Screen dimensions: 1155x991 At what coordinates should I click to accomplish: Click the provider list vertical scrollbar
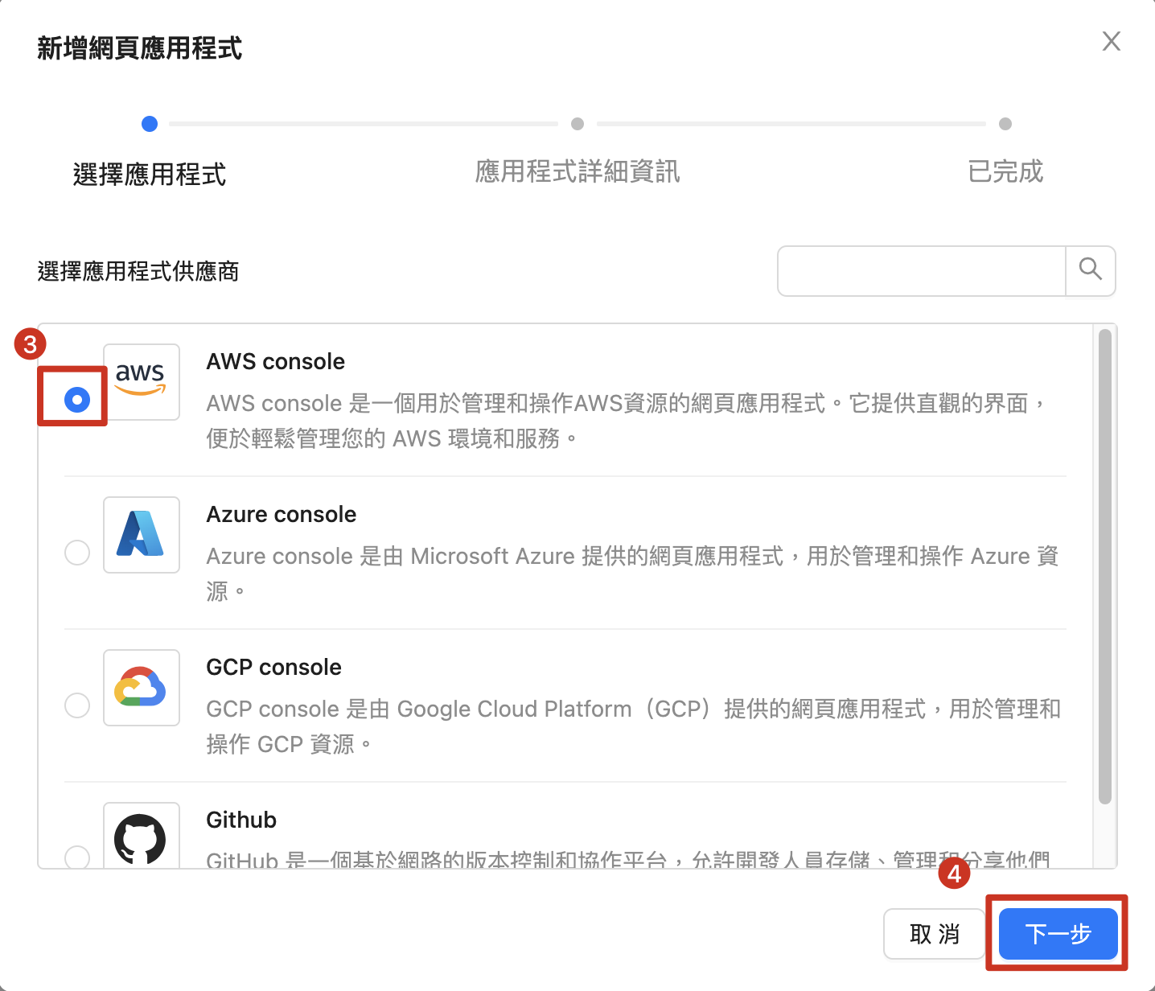pyautogui.click(x=1104, y=563)
